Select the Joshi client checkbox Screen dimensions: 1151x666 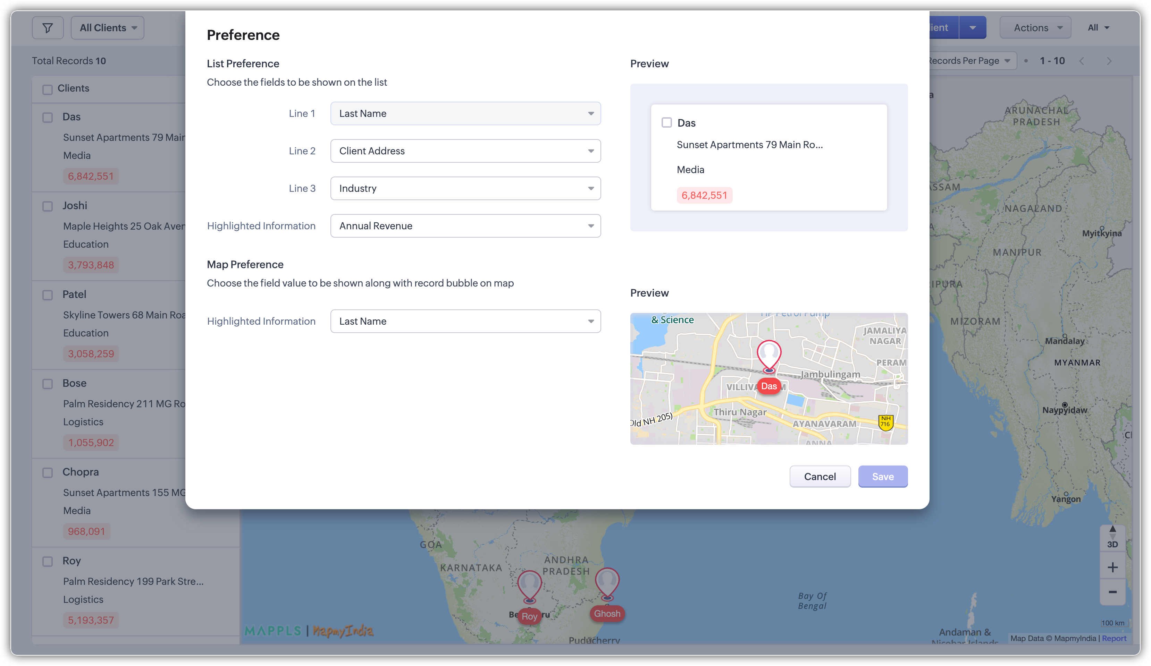click(x=48, y=206)
